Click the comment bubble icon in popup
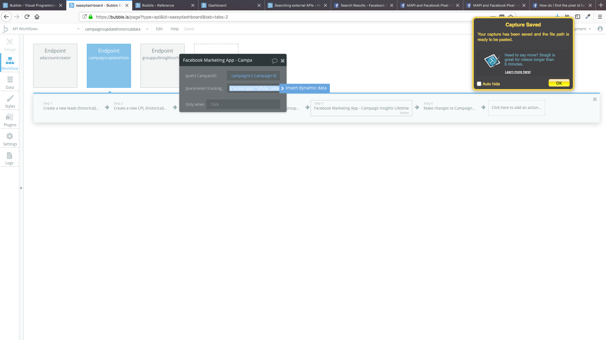Viewport: 606px width, 340px height. 275,61
